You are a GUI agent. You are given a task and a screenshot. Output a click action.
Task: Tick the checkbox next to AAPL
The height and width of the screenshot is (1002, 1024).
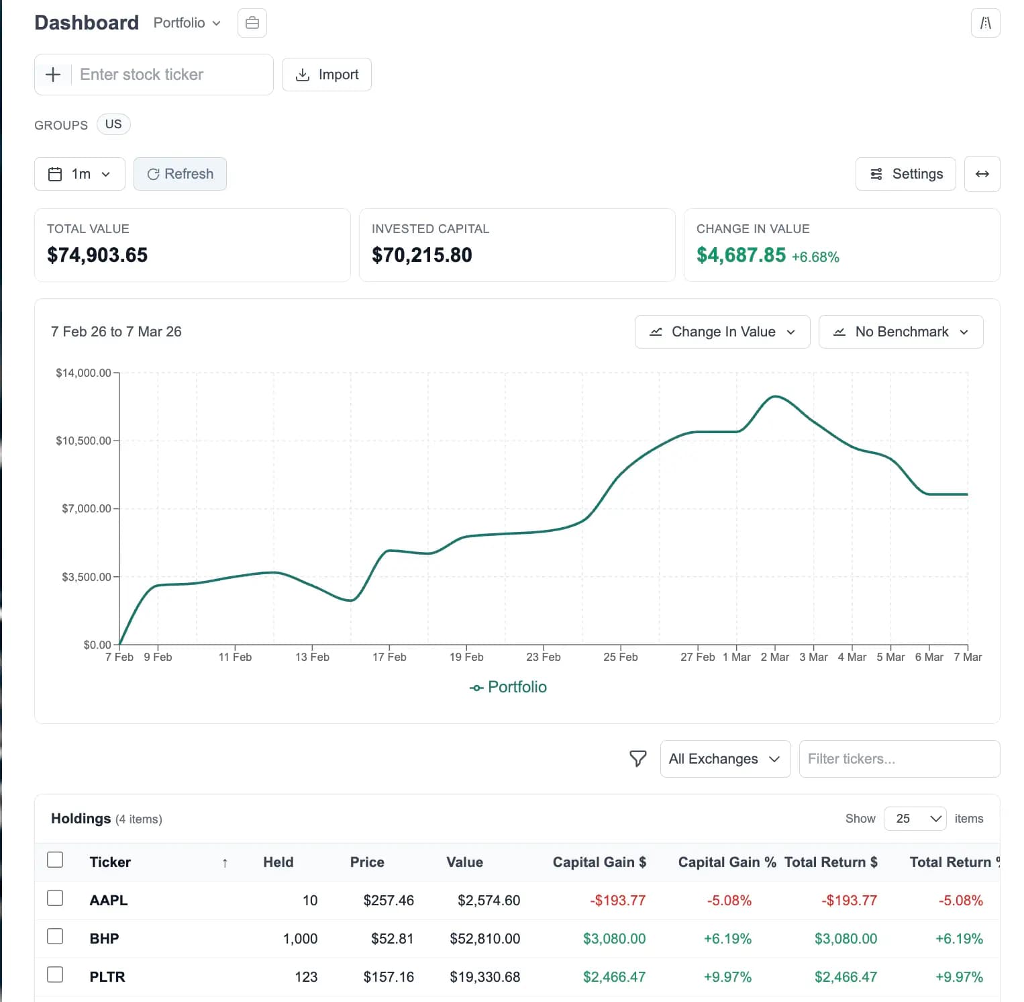pyautogui.click(x=55, y=898)
